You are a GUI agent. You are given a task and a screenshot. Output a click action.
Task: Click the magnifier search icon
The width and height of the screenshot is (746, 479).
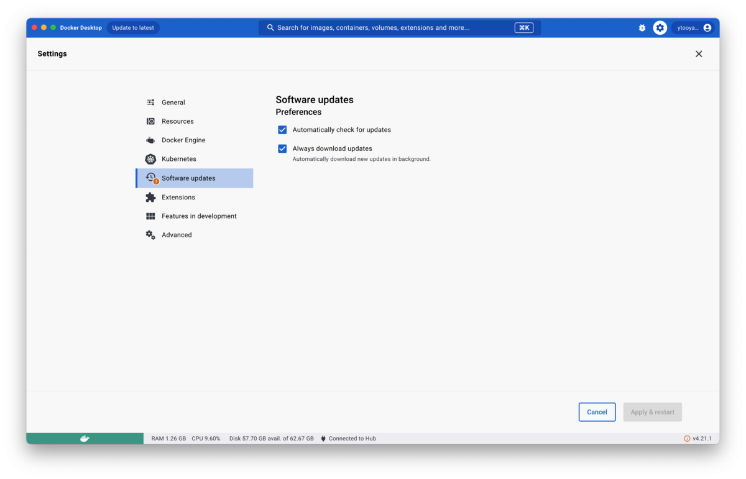[x=270, y=28]
